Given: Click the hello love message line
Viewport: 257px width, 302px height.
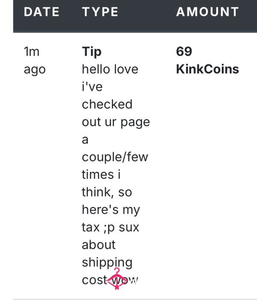Looking at the screenshot, I should coord(110,69).
